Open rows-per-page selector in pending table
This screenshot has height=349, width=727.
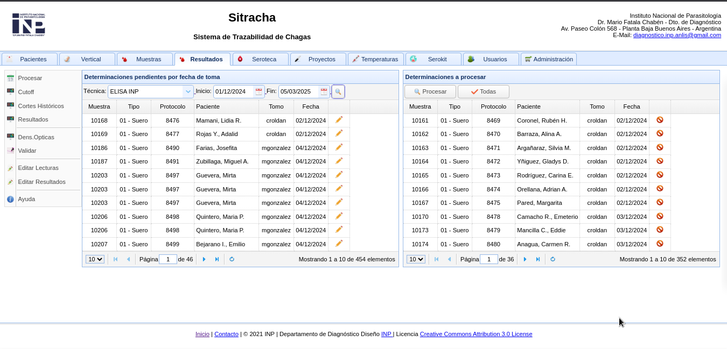pyautogui.click(x=95, y=259)
